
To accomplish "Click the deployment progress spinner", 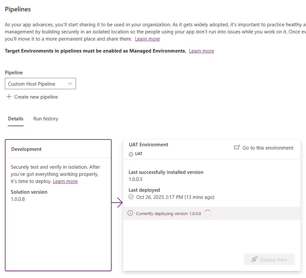I will tap(208, 213).
